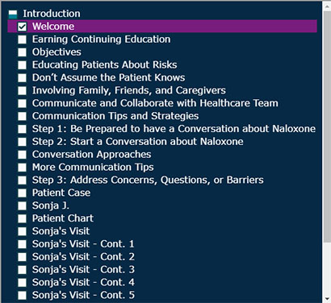Open Educating Patients About Risks

tap(104, 64)
